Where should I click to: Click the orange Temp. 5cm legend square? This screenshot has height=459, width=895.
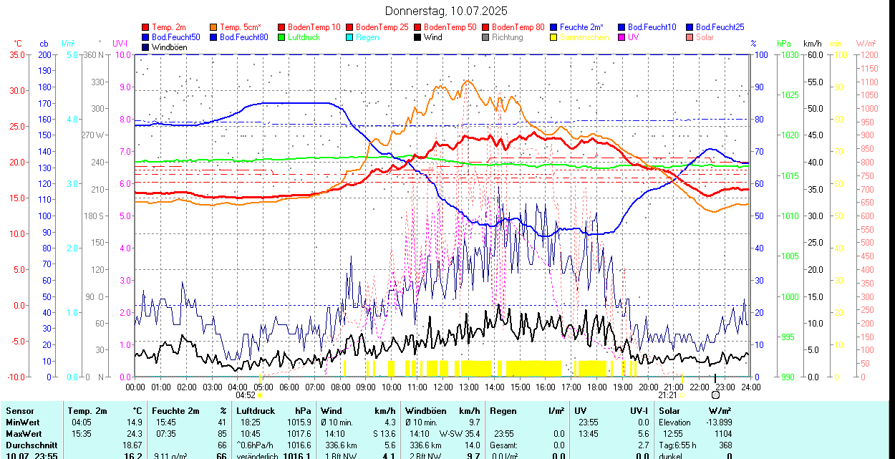point(214,27)
